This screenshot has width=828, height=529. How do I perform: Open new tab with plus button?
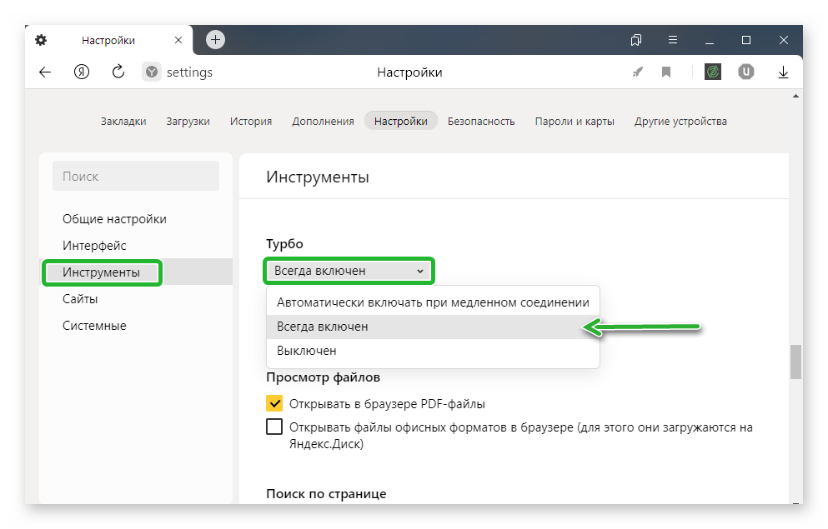tap(215, 39)
